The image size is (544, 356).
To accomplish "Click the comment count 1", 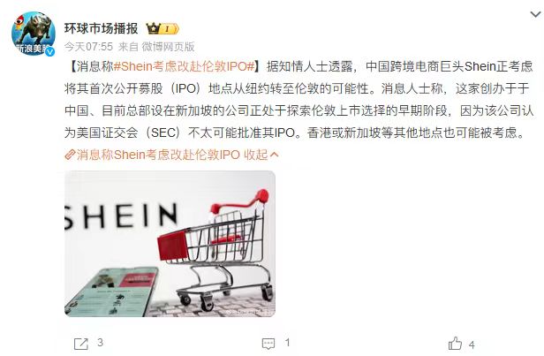I will [287, 343].
